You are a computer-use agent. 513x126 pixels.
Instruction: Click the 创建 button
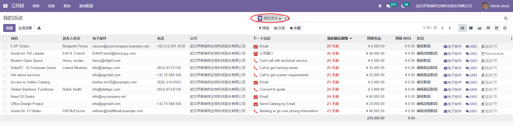coord(9,28)
